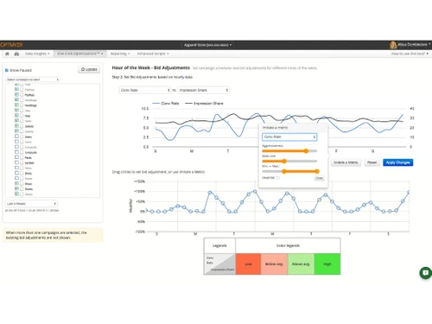Click the Imitate a Metric button
Viewport: 432px width, 324px height.
[346, 162]
